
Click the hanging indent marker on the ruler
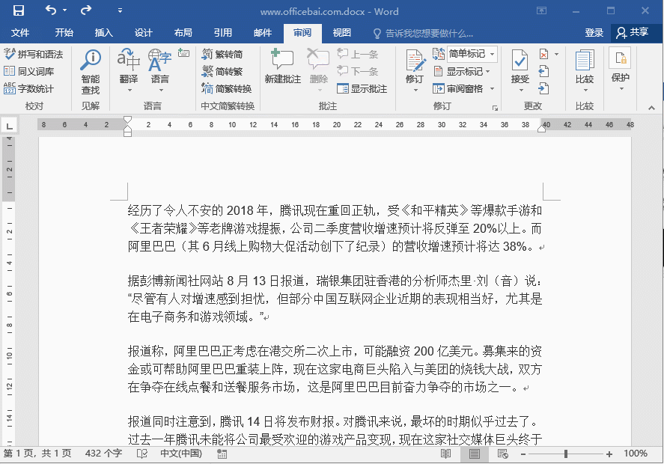127,130
